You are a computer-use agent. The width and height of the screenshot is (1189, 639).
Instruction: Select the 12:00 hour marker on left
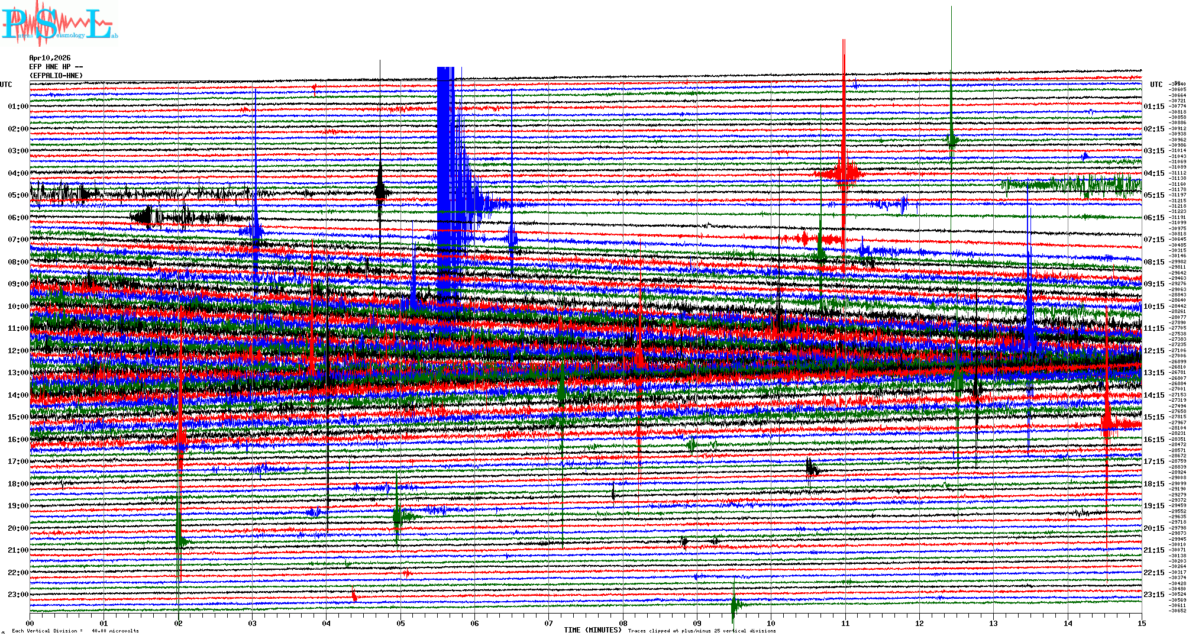point(18,351)
